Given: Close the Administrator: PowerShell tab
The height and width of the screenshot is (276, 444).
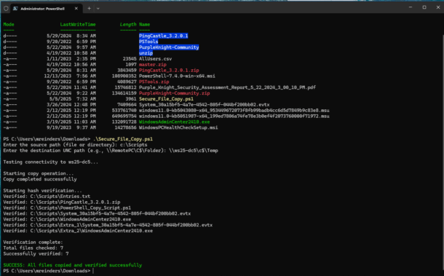Looking at the screenshot, I should [76, 9].
